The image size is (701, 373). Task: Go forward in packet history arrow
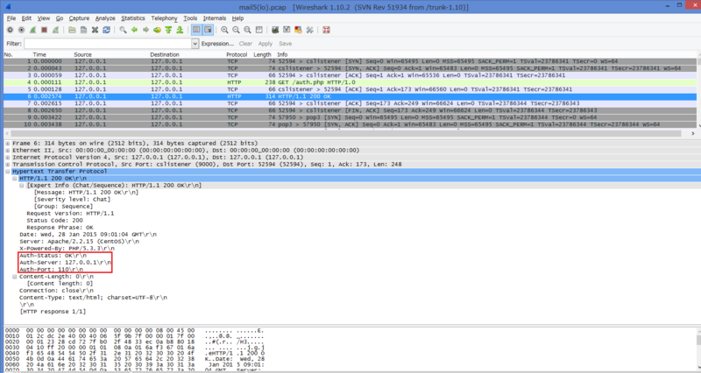[145, 30]
